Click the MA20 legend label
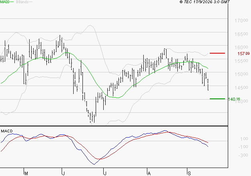Viewport: 251px width, 176px height. (x=5, y=2)
